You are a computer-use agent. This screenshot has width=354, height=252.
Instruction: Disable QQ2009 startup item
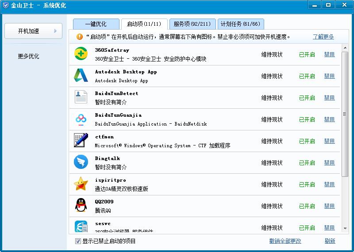(329, 206)
